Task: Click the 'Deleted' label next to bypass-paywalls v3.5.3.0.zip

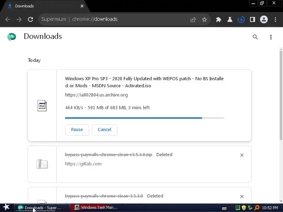Action: (x=164, y=155)
